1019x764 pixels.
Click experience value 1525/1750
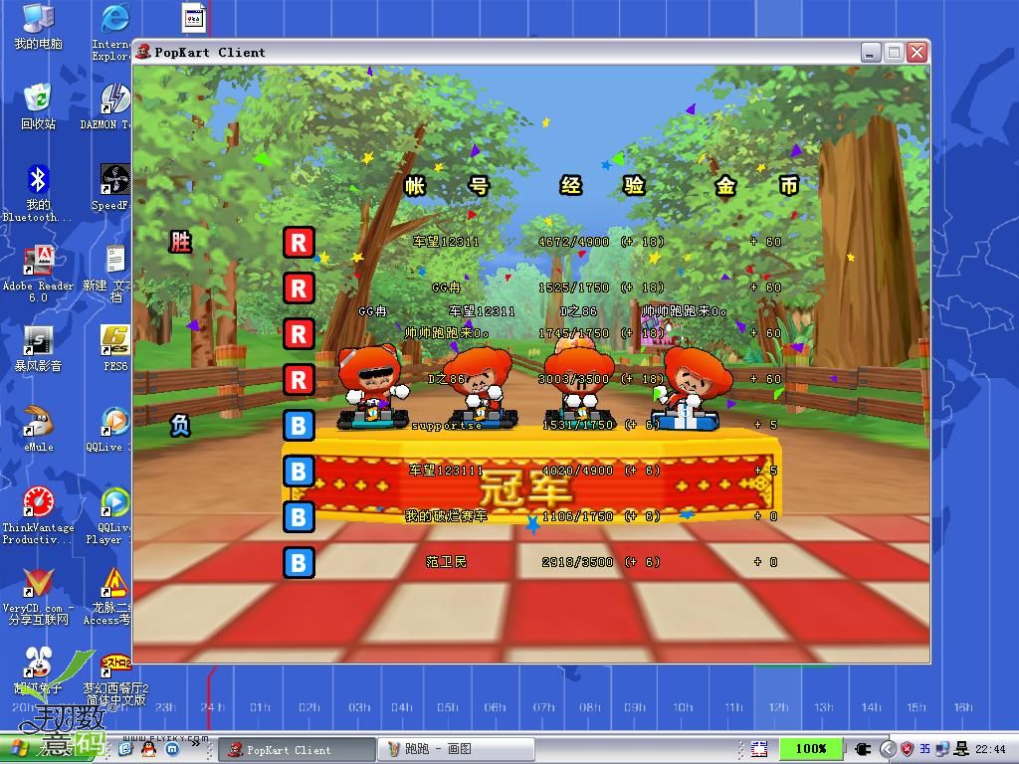click(574, 287)
